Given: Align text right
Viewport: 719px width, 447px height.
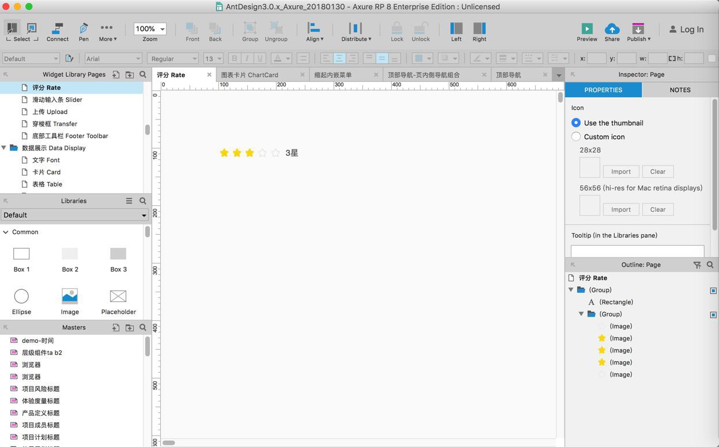Looking at the screenshot, I should click(x=351, y=58).
